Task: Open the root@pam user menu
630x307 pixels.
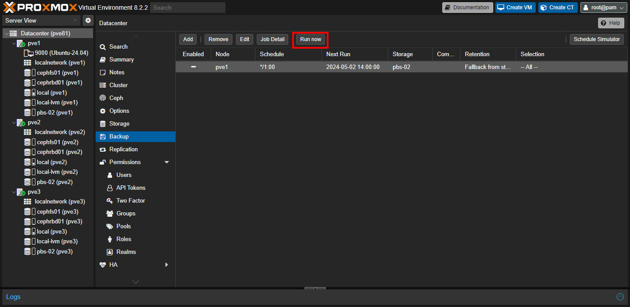Action: (x=604, y=8)
